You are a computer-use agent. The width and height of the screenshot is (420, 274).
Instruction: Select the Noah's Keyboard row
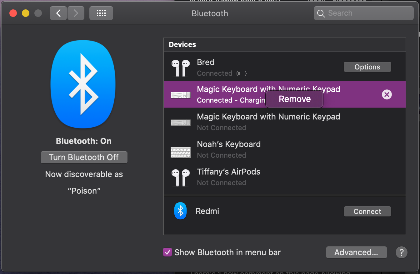pos(285,150)
